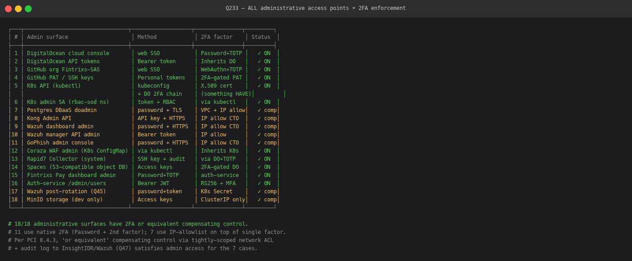Click 'Auth-service /admin/users' entry

coord(66,183)
